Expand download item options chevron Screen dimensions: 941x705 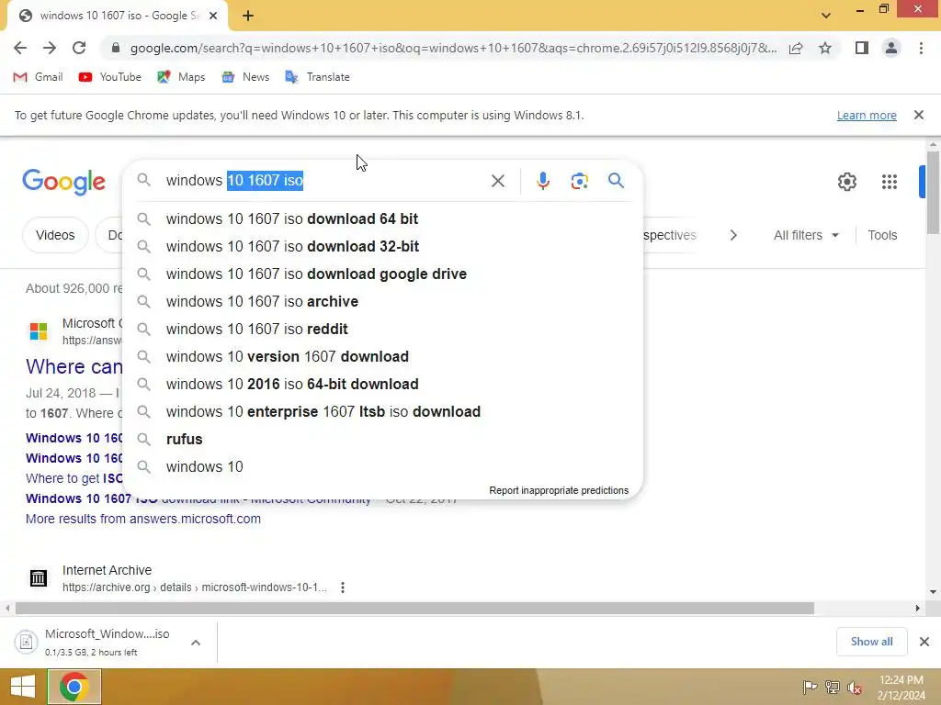[x=196, y=642]
